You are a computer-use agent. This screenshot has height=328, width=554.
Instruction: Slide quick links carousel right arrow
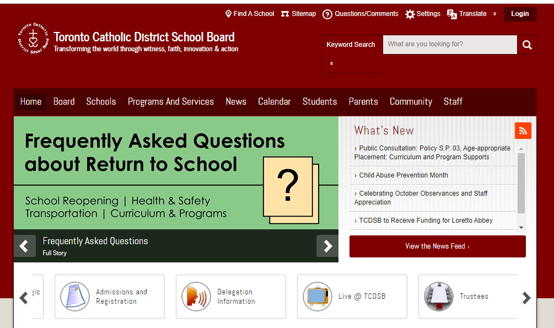coord(526,298)
